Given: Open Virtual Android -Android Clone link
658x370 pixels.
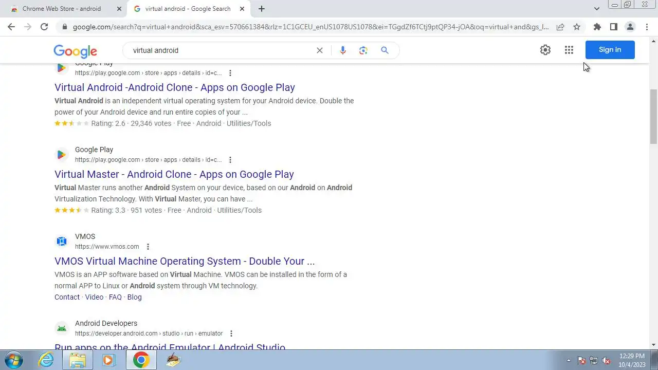Looking at the screenshot, I should (175, 87).
